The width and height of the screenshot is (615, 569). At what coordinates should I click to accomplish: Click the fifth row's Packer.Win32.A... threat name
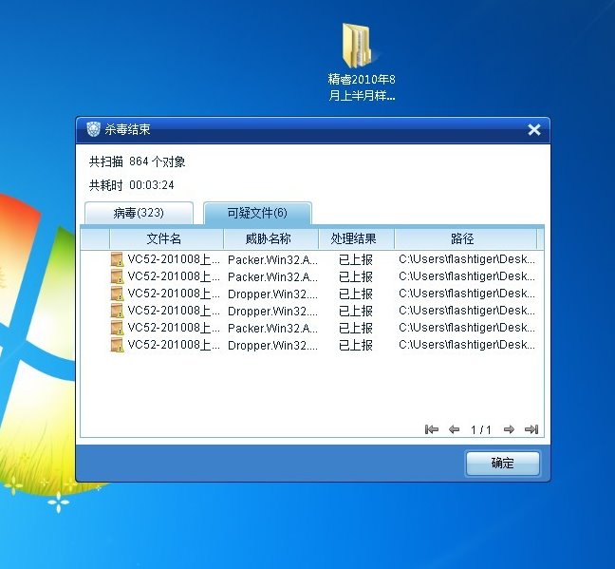click(272, 328)
